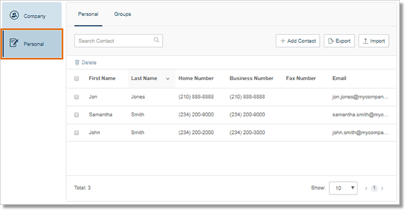
Task: Switch to the Personal tab
Action: 89,14
